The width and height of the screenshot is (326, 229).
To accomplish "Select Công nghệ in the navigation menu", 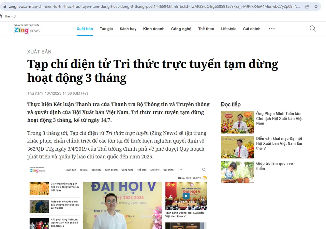I will pos(181,29).
